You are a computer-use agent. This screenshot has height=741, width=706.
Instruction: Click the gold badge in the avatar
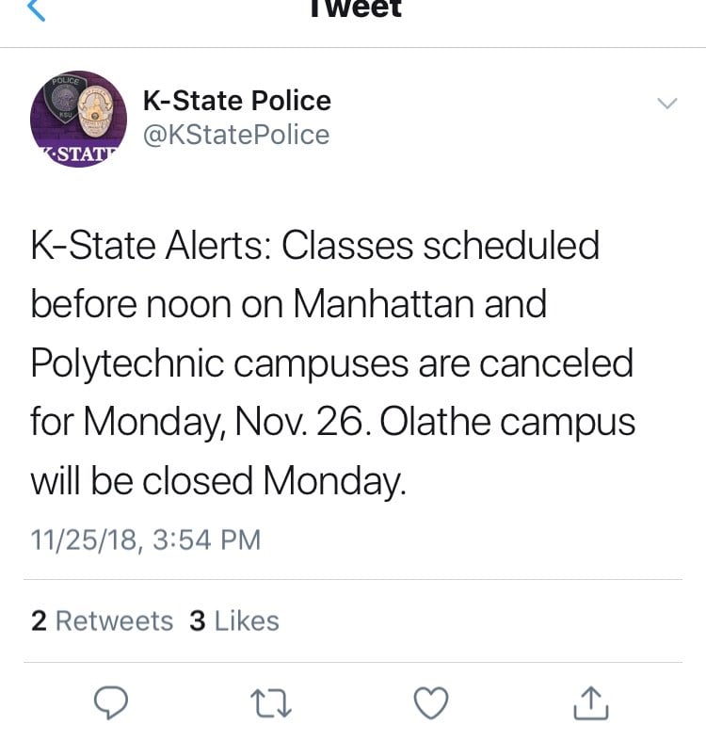pos(94,112)
